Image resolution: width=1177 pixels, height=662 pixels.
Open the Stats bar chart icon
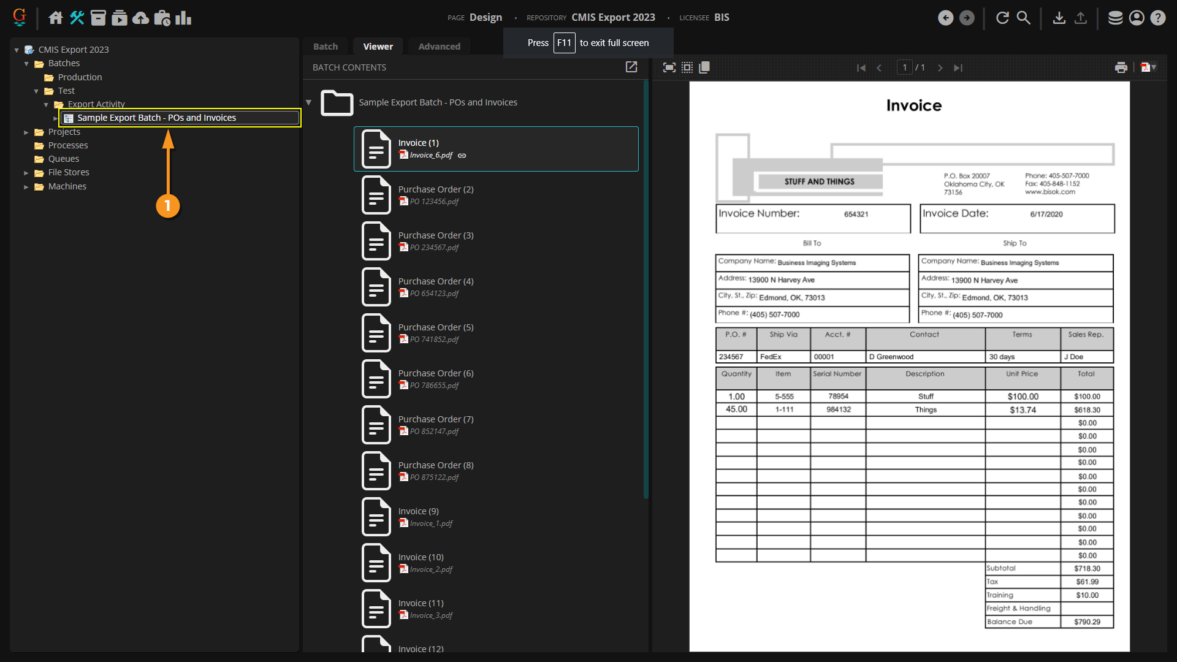pos(183,18)
